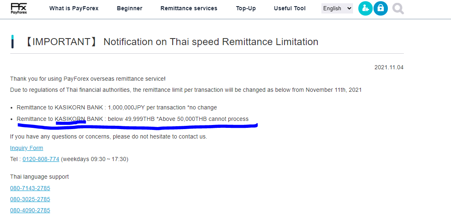The height and width of the screenshot is (218, 451).
Task: Open the search magnifier icon
Action: pos(398,9)
